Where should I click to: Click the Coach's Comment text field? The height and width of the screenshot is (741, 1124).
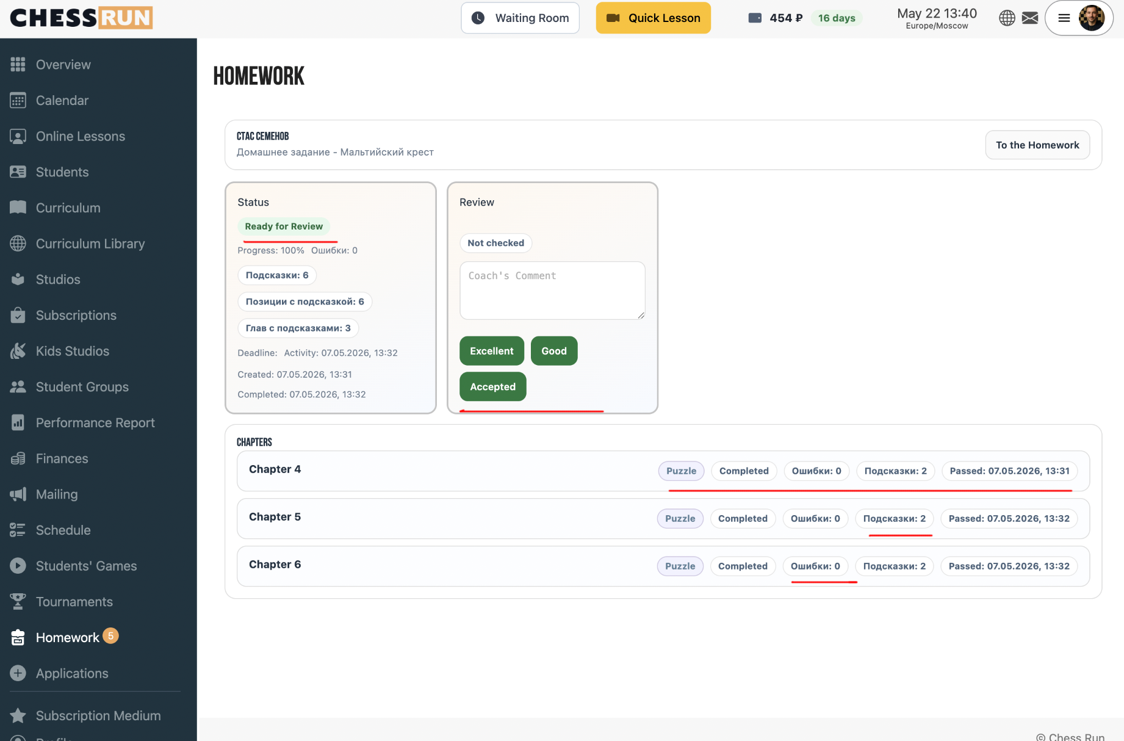point(552,291)
